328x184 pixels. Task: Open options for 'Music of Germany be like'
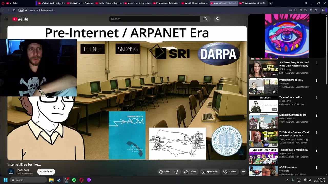pos(316,115)
